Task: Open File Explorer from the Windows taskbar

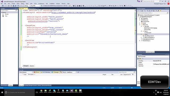Action: point(45,91)
